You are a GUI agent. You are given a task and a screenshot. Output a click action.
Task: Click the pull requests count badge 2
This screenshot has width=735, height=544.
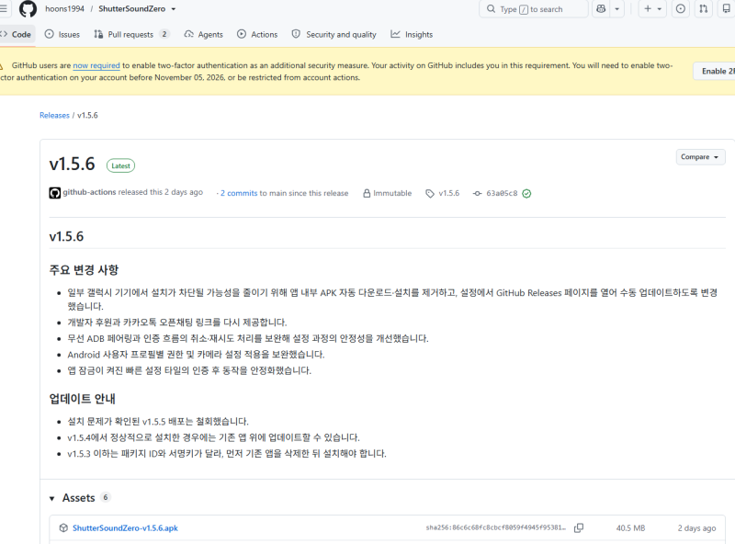(x=164, y=34)
